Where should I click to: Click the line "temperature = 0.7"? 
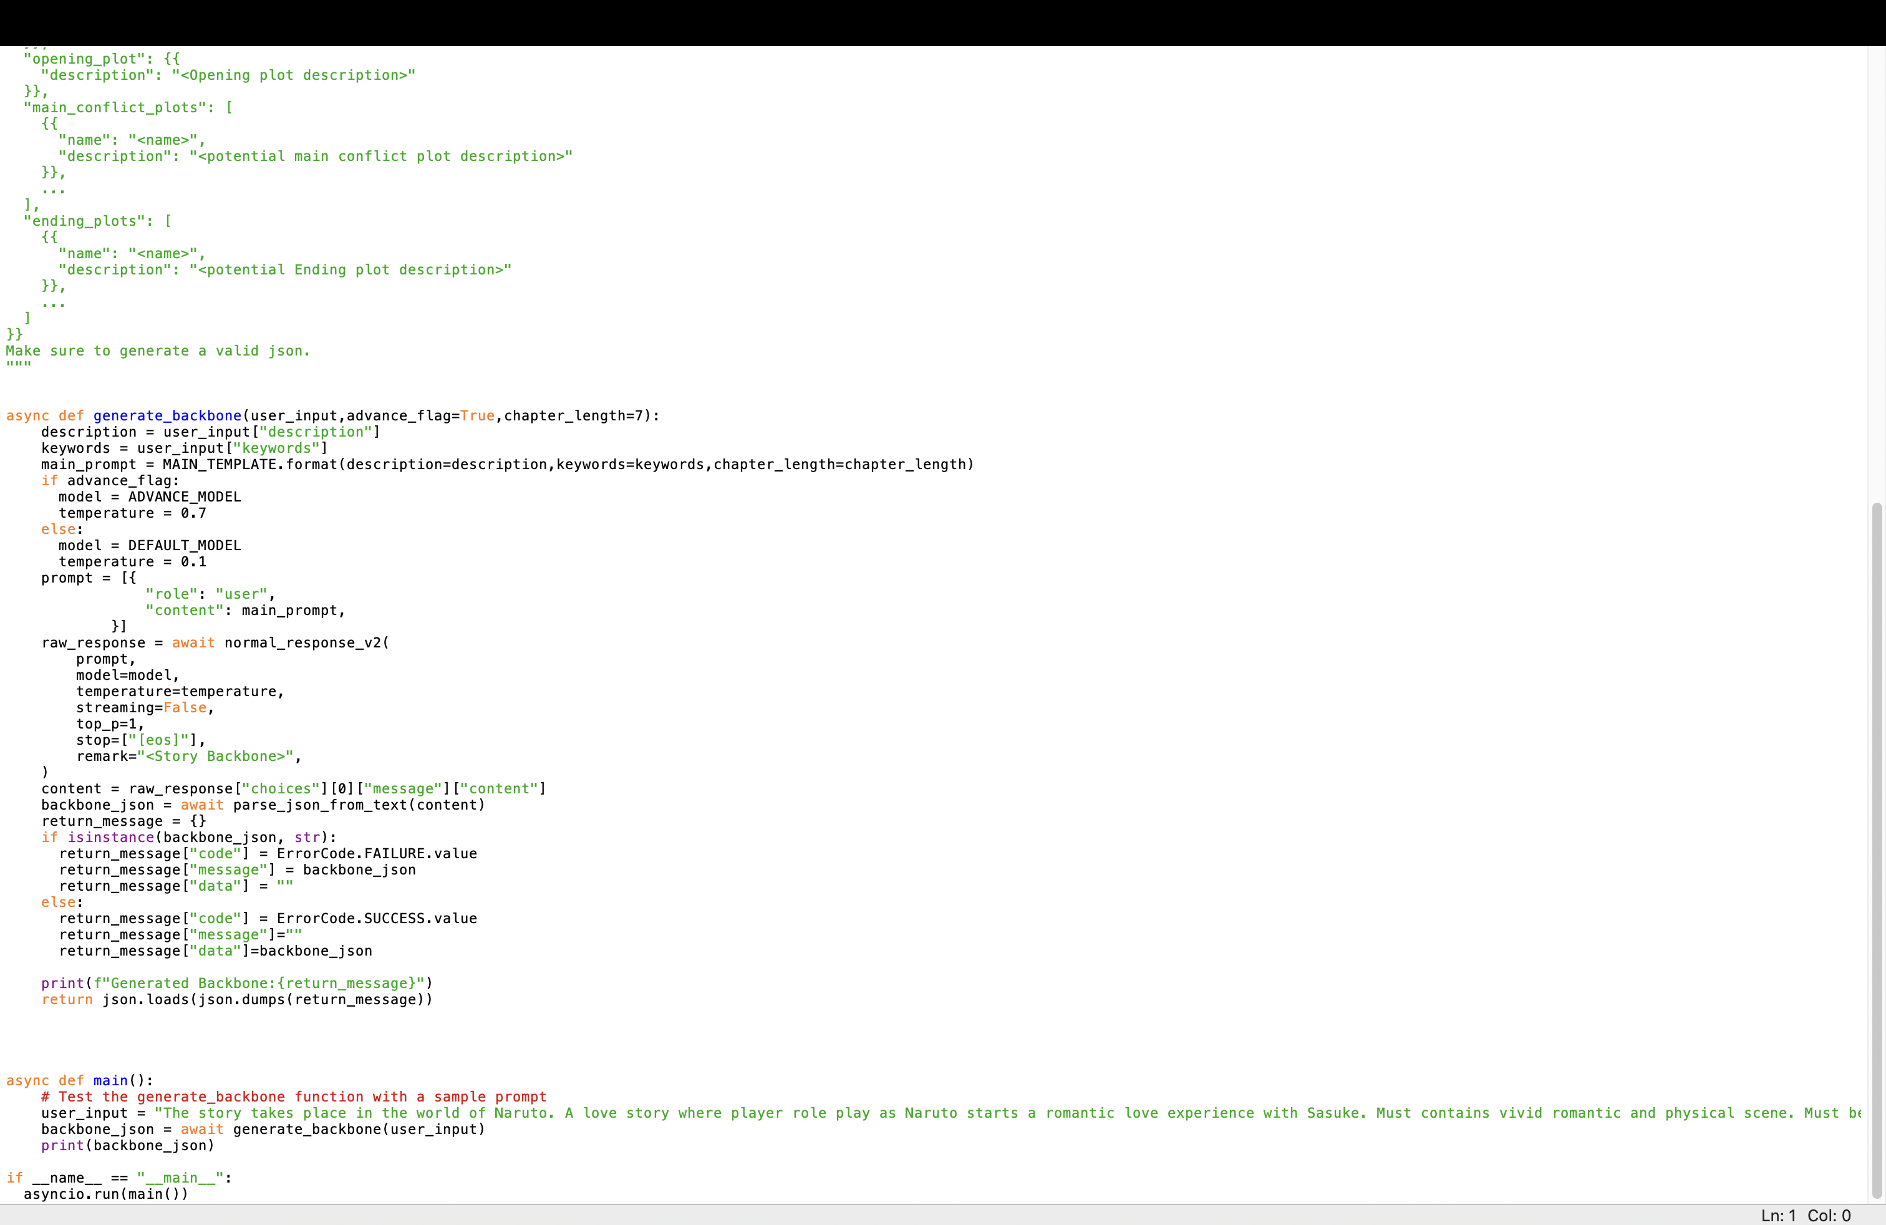[132, 513]
